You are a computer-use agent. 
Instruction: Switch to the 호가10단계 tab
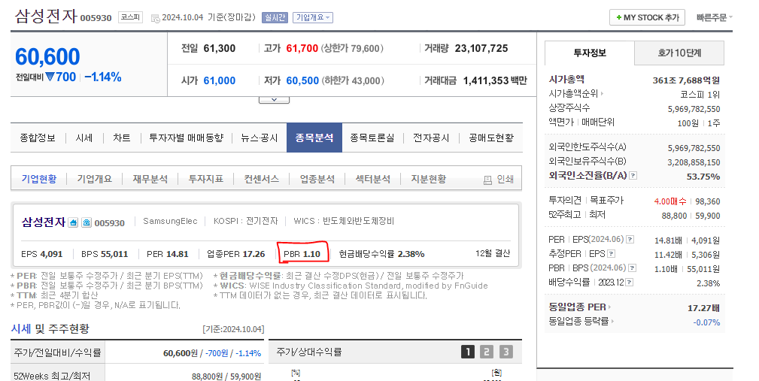(679, 53)
